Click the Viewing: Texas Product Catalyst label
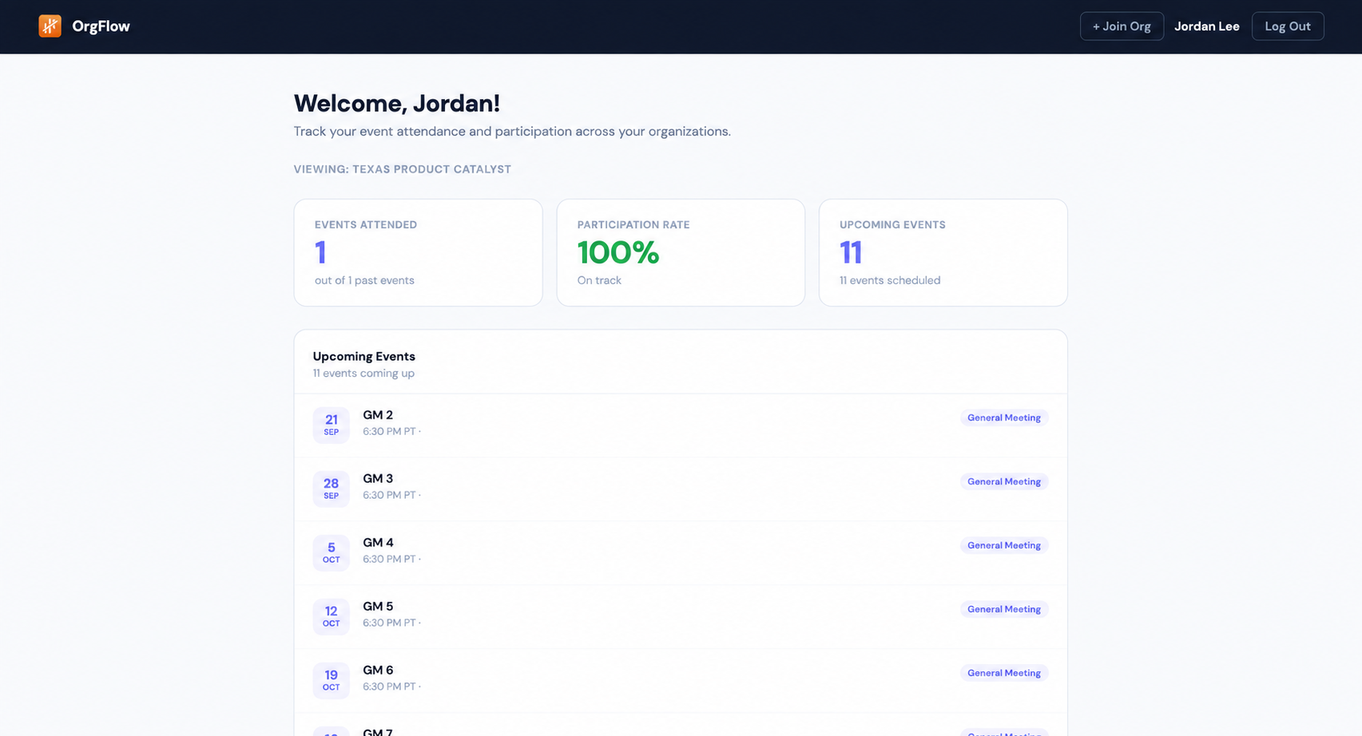1362x736 pixels. tap(402, 169)
